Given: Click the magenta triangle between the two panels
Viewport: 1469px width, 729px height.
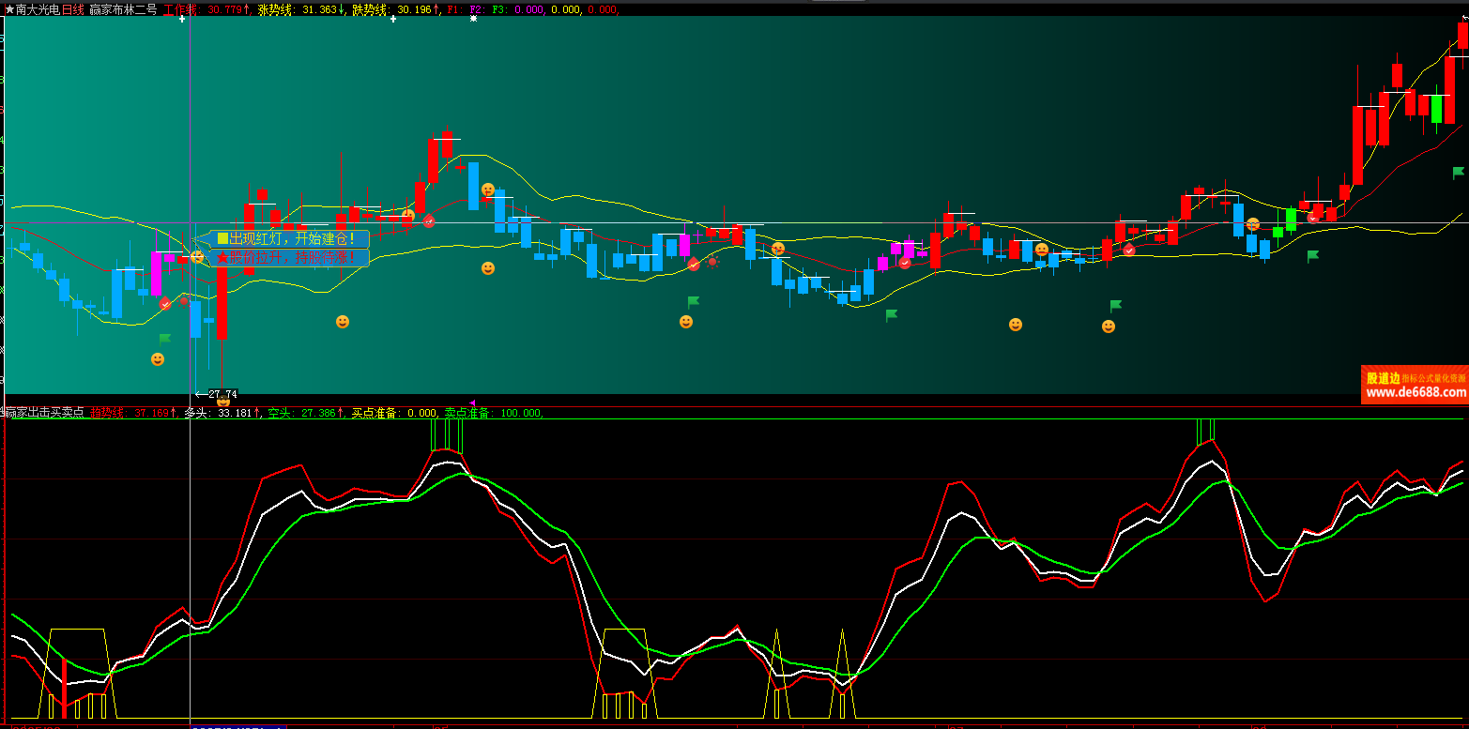Looking at the screenshot, I should pos(472,402).
